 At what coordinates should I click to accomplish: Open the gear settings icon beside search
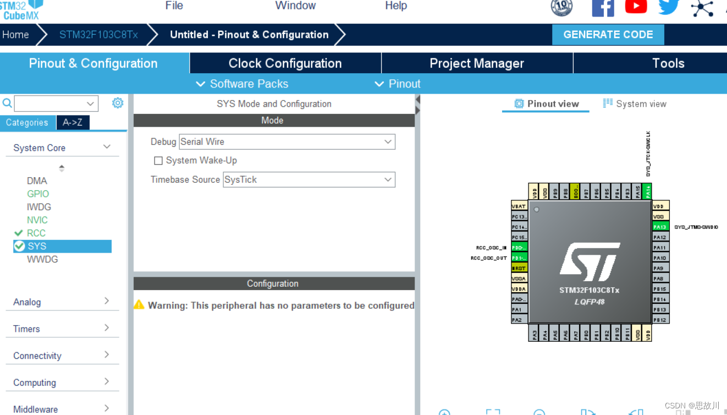tap(118, 103)
